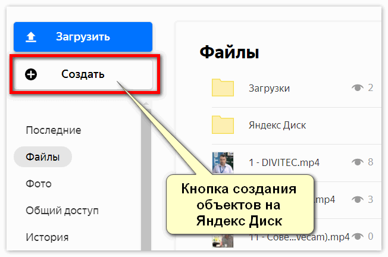Select the Яндекс Диск folder name

point(277,125)
